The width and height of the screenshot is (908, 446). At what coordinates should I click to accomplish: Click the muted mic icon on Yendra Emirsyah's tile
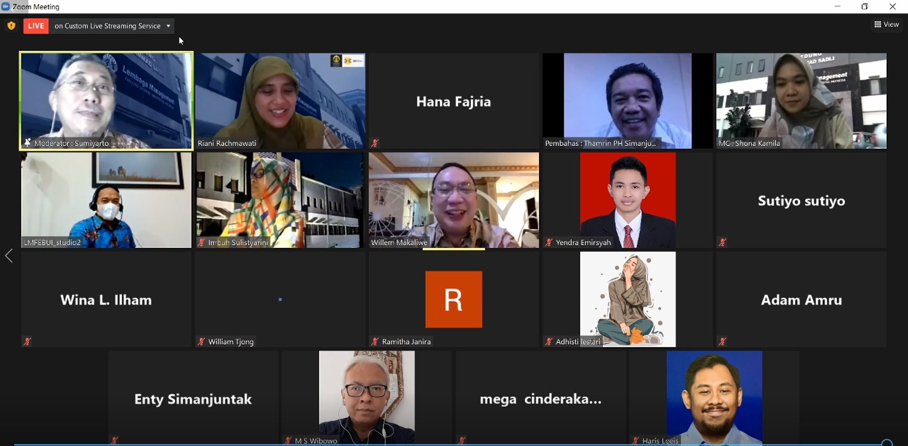click(549, 242)
